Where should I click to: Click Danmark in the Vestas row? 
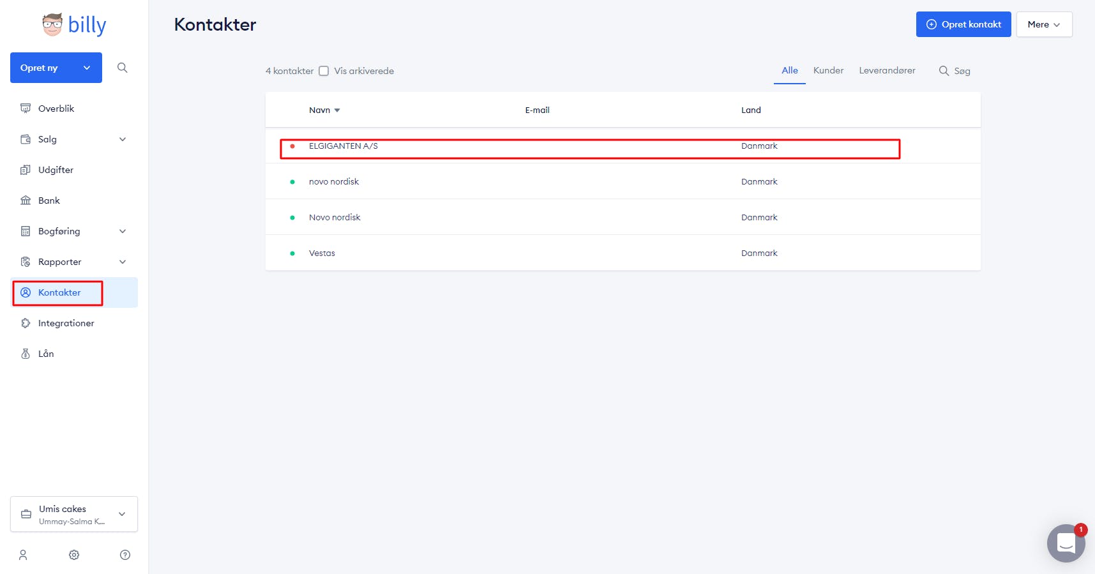tap(759, 253)
